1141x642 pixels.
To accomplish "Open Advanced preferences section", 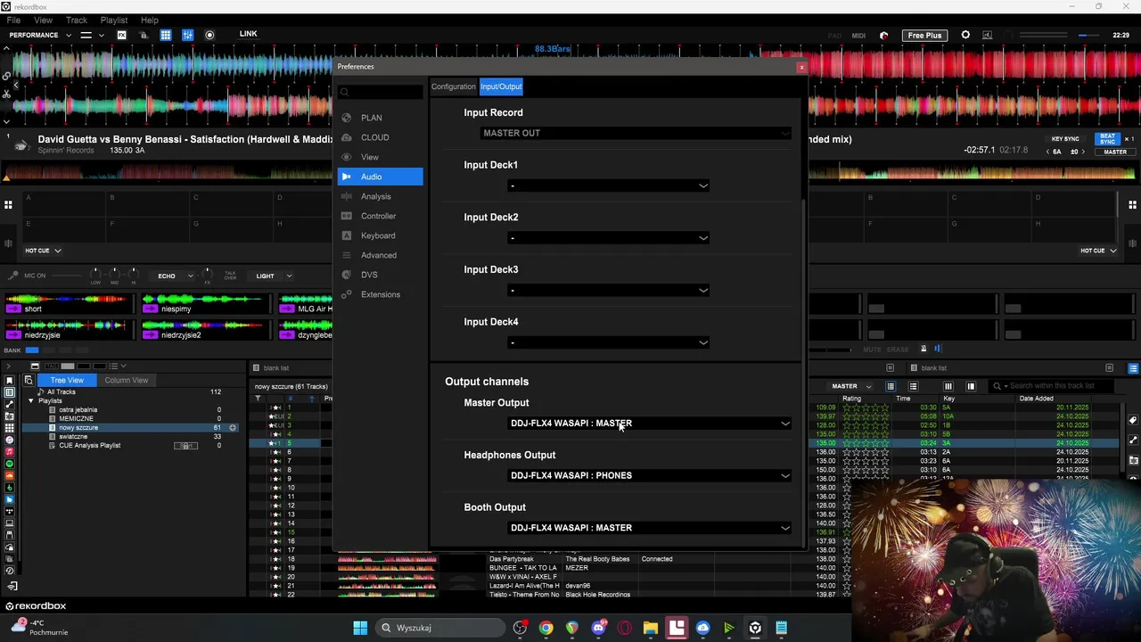I will [379, 255].
